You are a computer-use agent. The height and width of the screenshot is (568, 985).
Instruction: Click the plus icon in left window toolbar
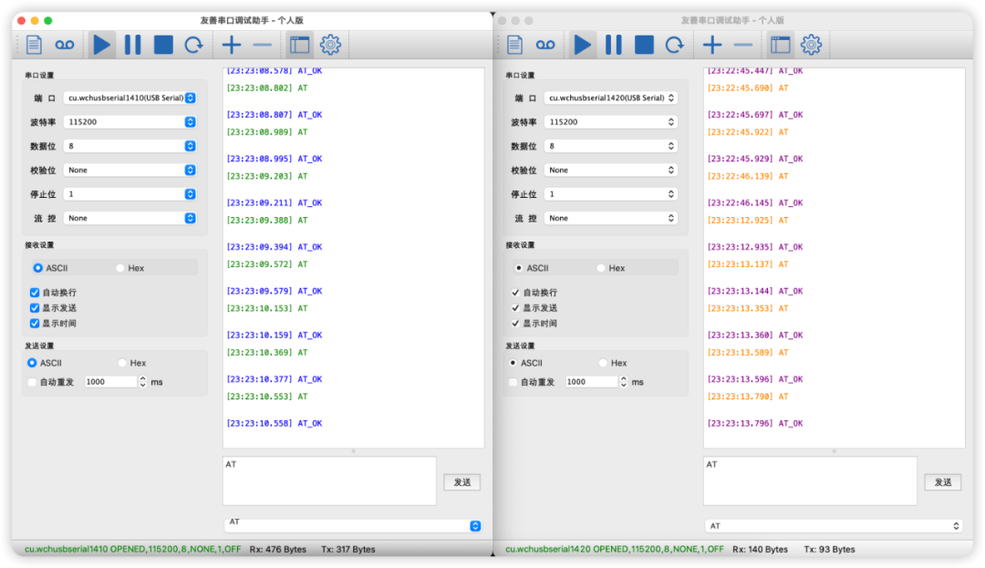[x=232, y=45]
